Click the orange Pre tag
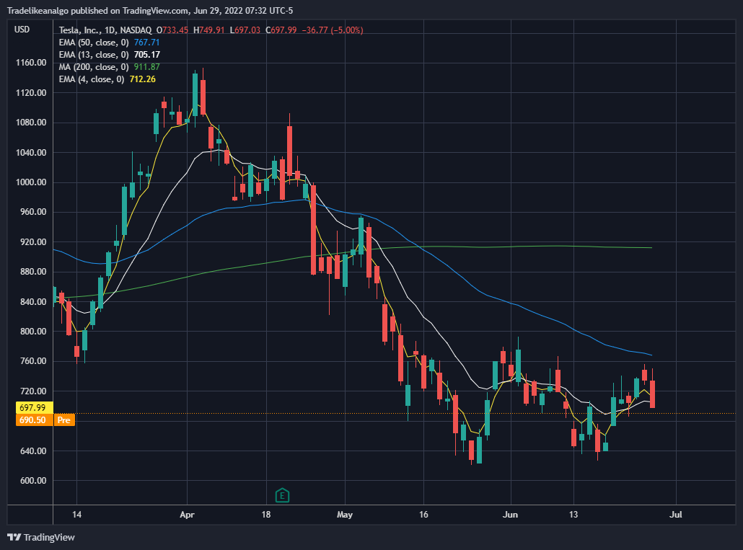This screenshot has width=743, height=550. click(x=64, y=420)
